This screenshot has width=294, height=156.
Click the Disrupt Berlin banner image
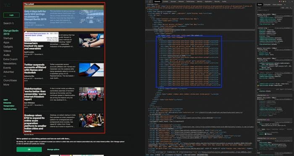click(x=91, y=17)
